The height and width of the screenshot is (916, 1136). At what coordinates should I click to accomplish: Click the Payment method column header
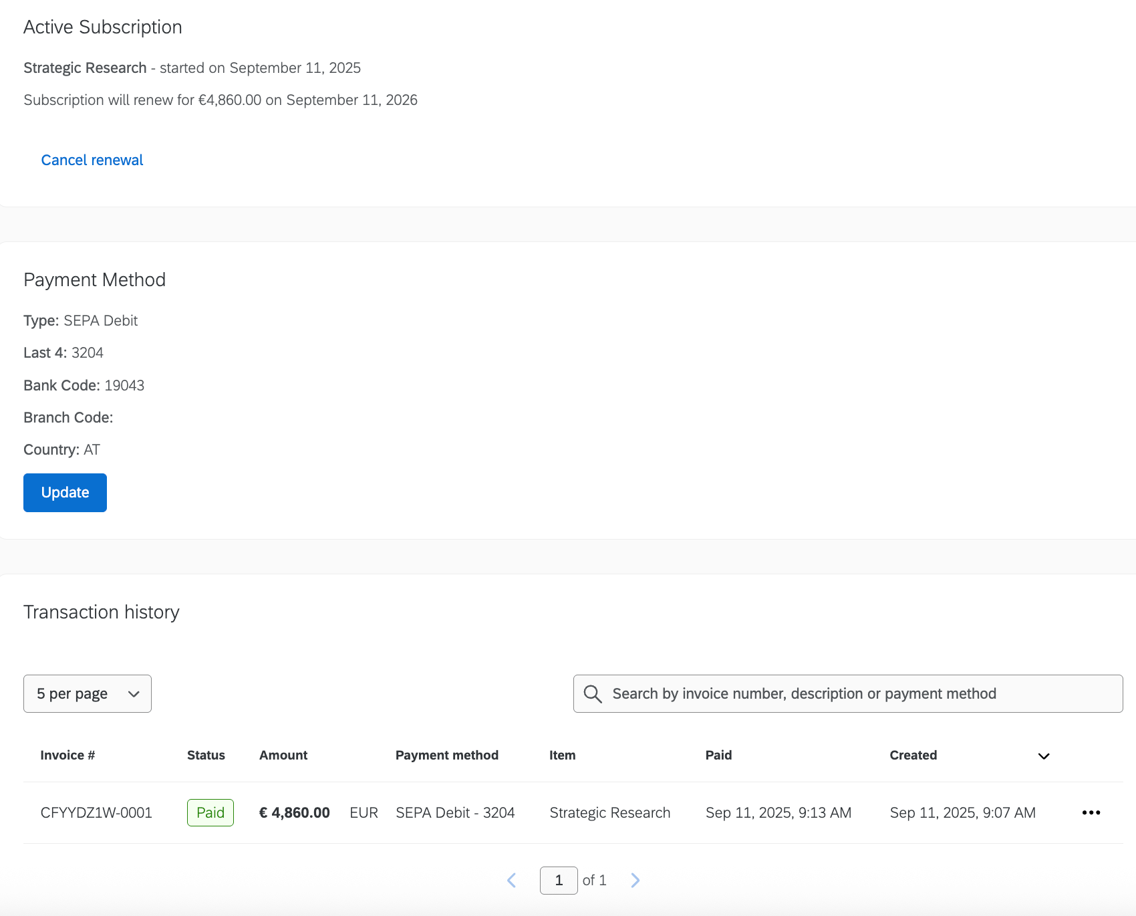pos(446,755)
